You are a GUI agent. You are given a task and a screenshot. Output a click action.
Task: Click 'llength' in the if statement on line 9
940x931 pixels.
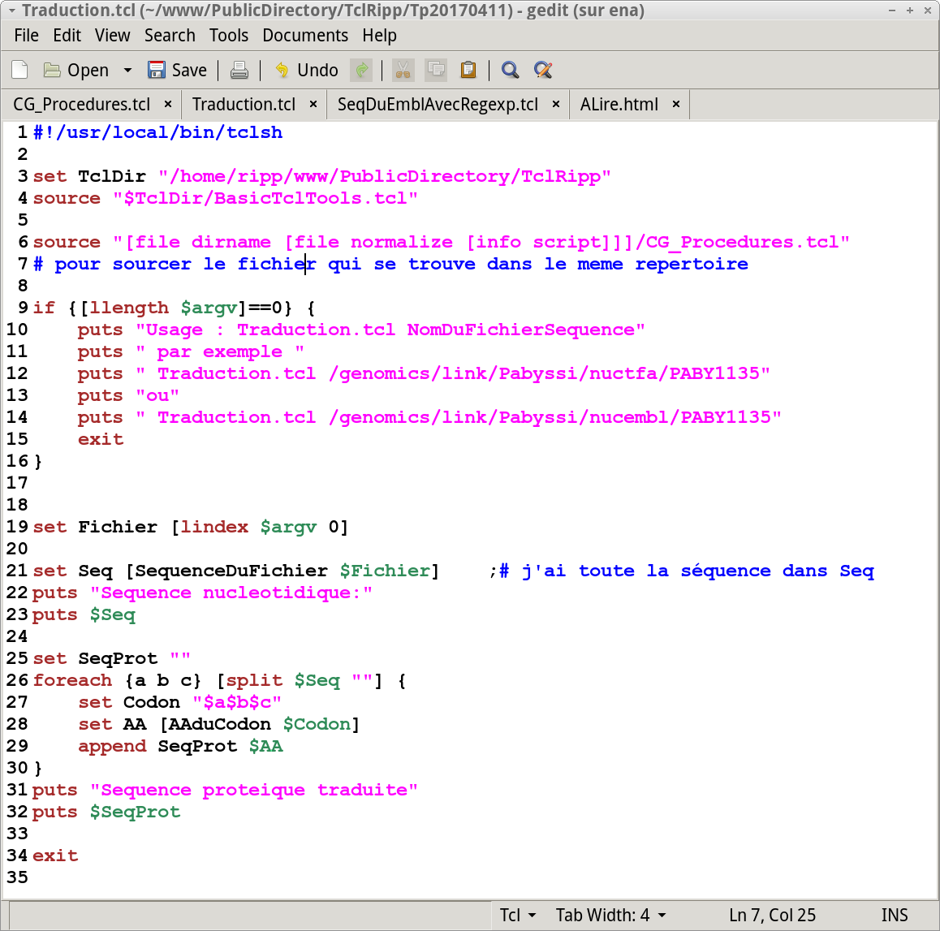(129, 308)
